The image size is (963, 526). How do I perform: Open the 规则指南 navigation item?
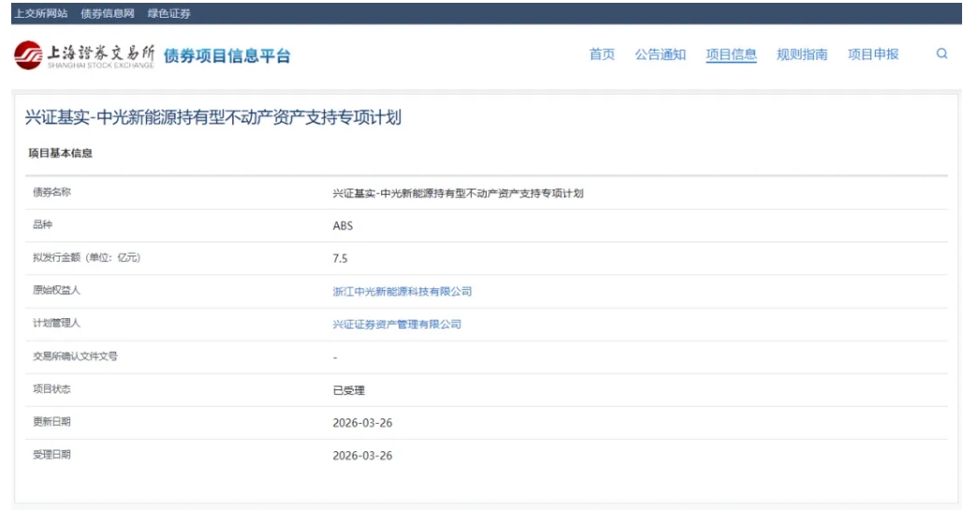point(802,54)
